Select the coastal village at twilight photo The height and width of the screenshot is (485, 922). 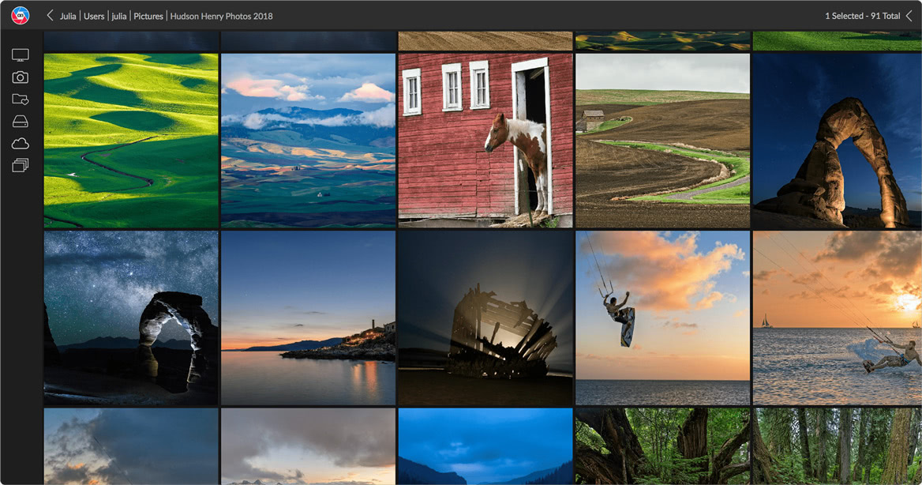[x=308, y=318]
